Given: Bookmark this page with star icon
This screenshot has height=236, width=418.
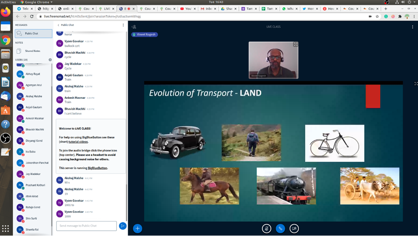Looking at the screenshot, I should (x=377, y=16).
